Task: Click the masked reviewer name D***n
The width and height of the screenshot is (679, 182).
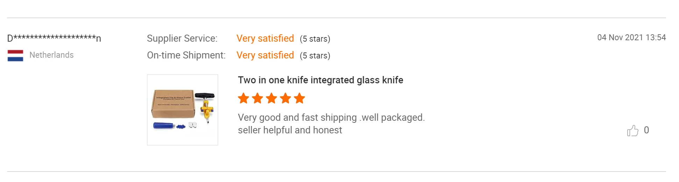Action: [54, 38]
